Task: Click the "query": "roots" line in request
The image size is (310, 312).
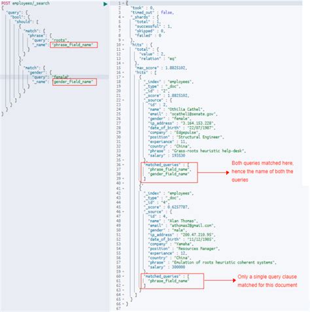Action: click(50, 40)
